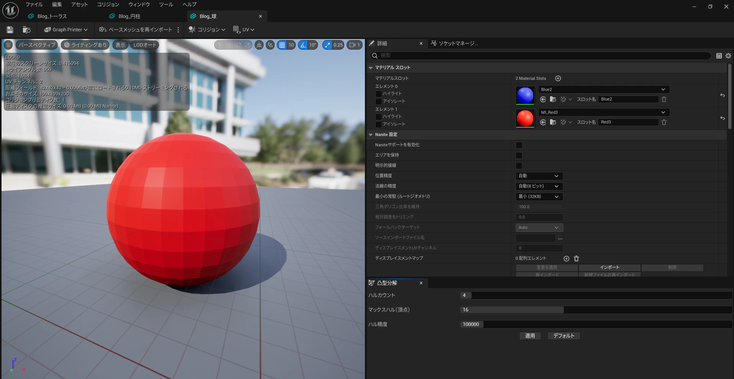Remove all displacement map array elements
The width and height of the screenshot is (734, 379).
(x=576, y=259)
